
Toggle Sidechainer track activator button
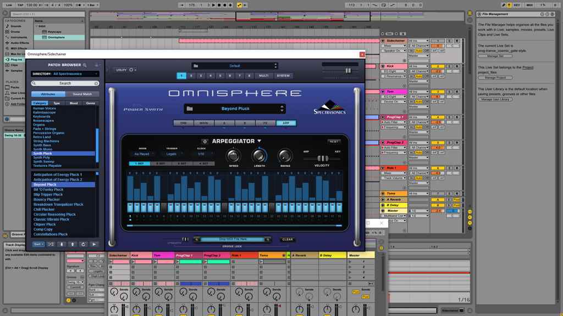pos(437,41)
